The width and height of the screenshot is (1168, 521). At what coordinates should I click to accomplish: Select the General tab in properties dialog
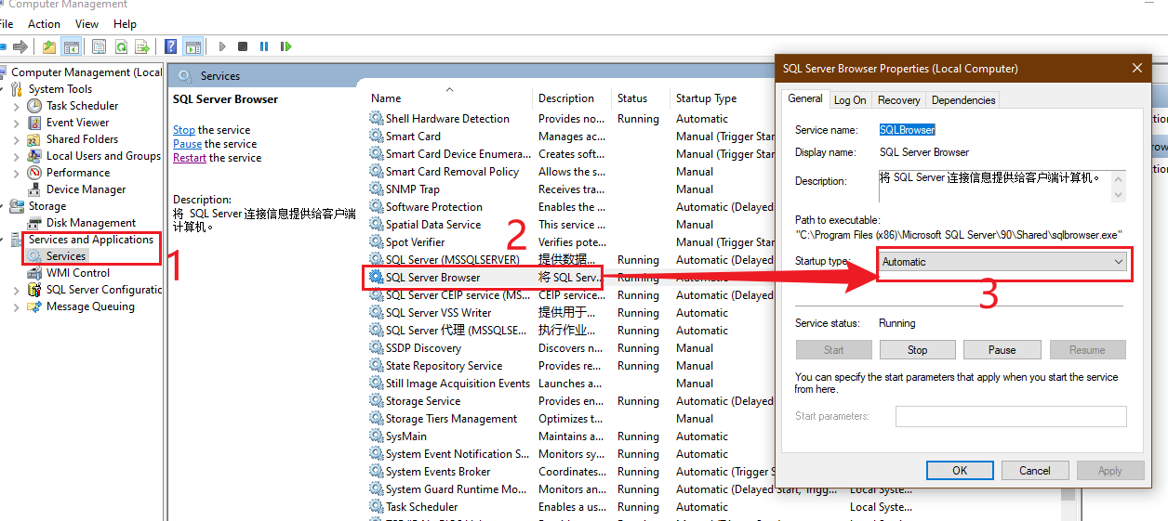(x=805, y=98)
